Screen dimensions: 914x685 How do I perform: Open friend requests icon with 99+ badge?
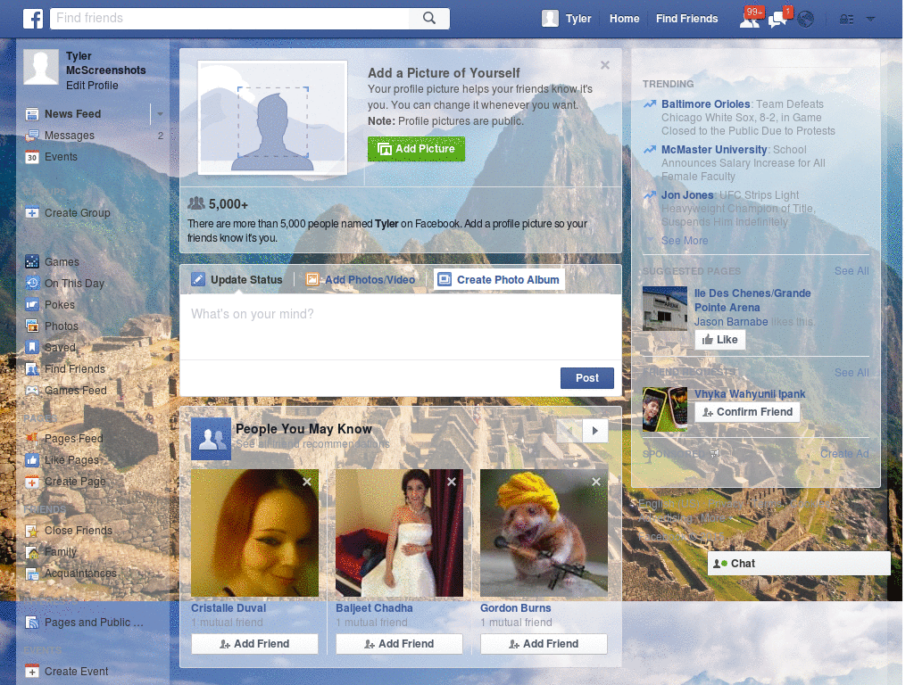pos(751,19)
